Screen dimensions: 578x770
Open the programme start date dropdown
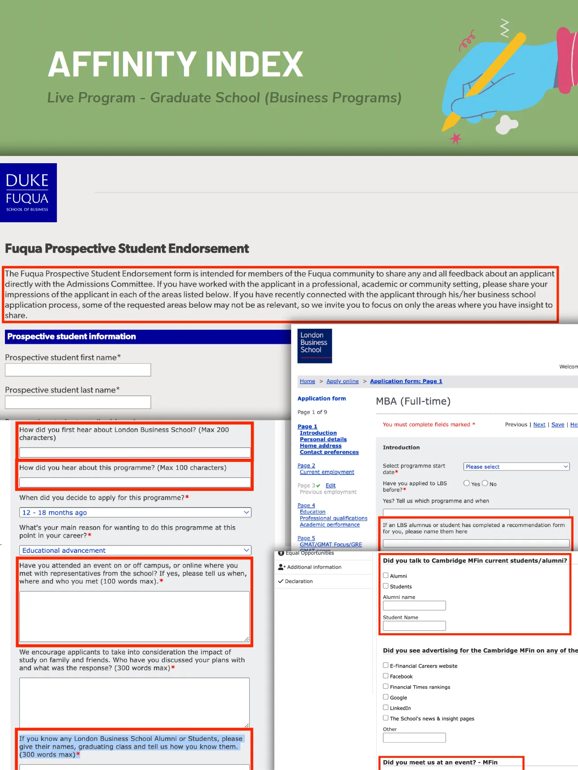tap(516, 467)
